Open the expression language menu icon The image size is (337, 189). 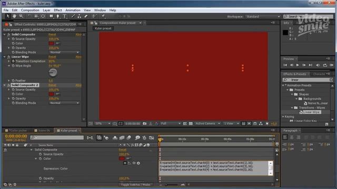coord(138,163)
